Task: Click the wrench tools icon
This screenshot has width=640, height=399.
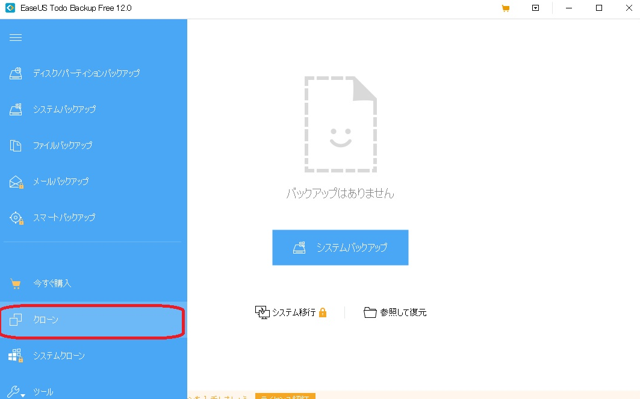Action: (14, 392)
